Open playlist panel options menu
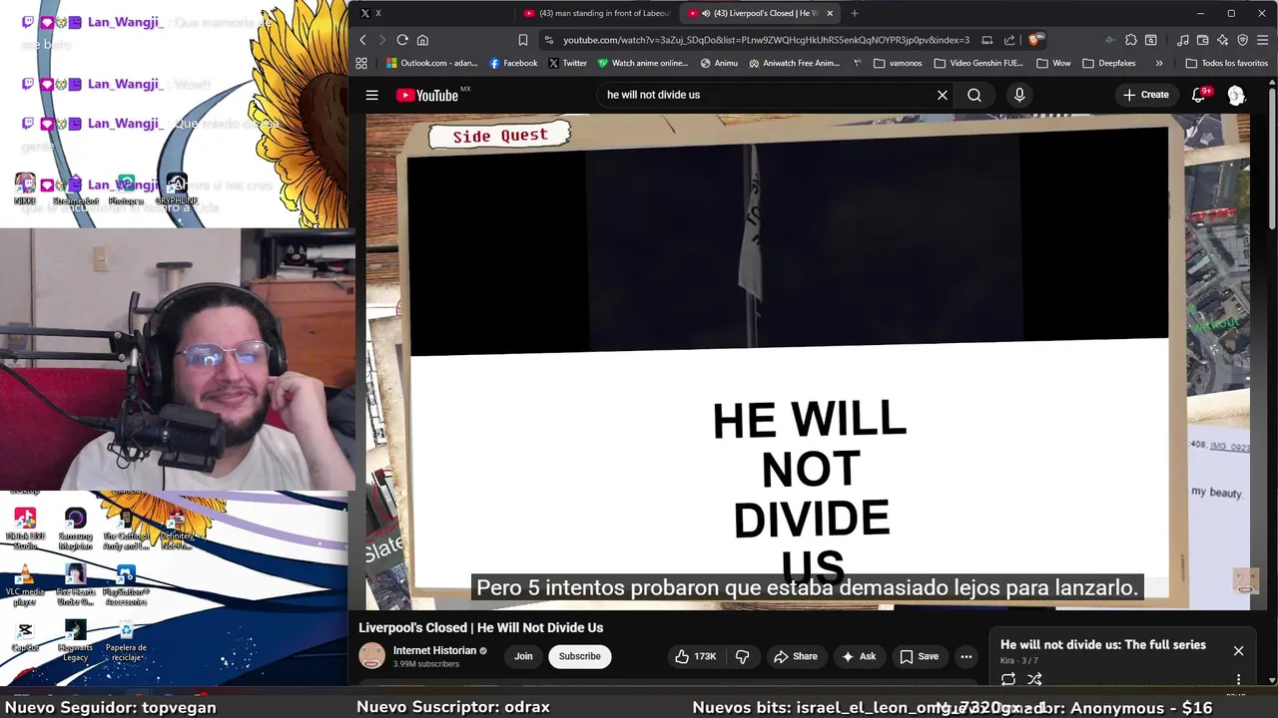 point(1238,679)
